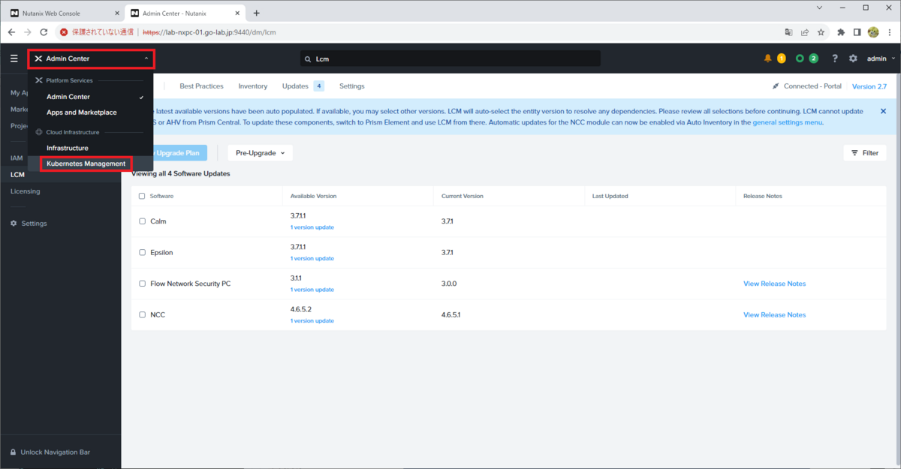Click the Current Version column header
This screenshot has height=469, width=901.
click(x=463, y=196)
